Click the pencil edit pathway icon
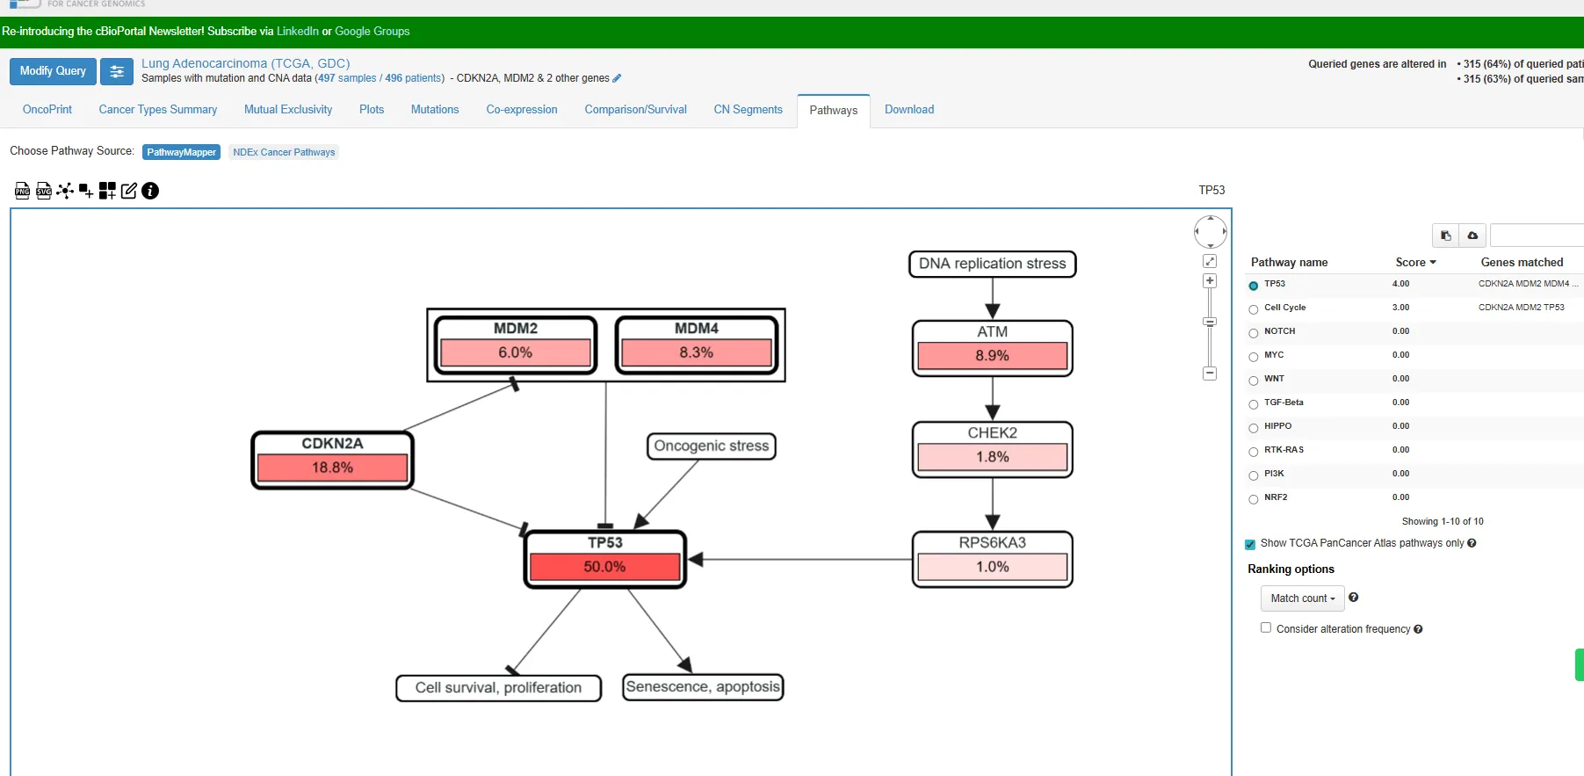The height and width of the screenshot is (776, 1584). [x=129, y=191]
